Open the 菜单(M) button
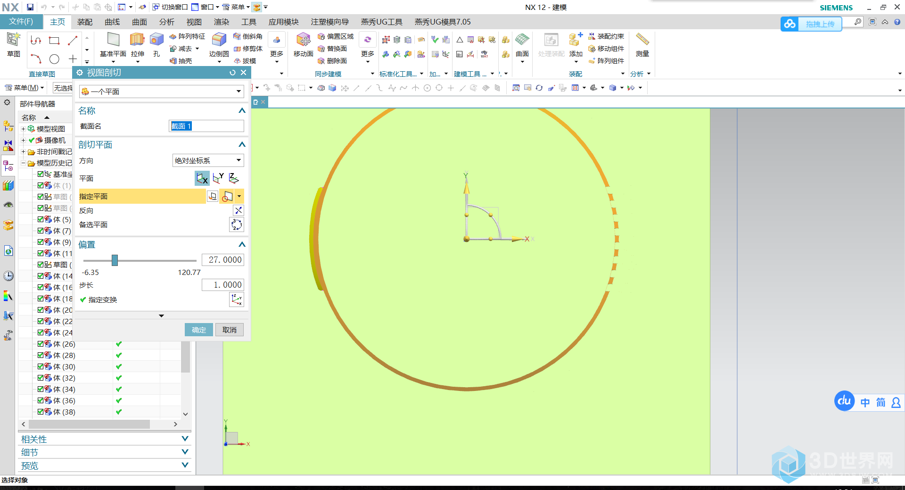Viewport: 905px width, 490px height. pos(24,88)
